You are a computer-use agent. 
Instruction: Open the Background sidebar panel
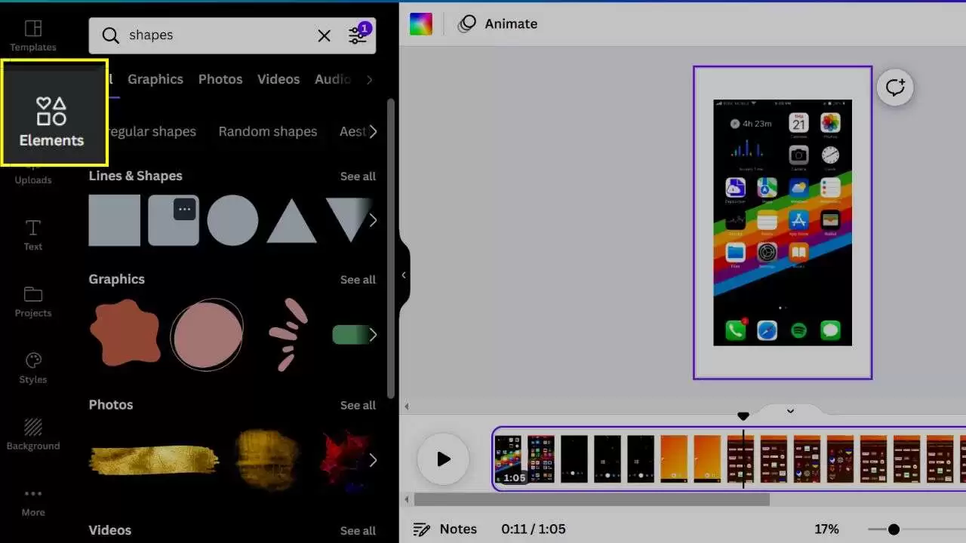pos(33,434)
